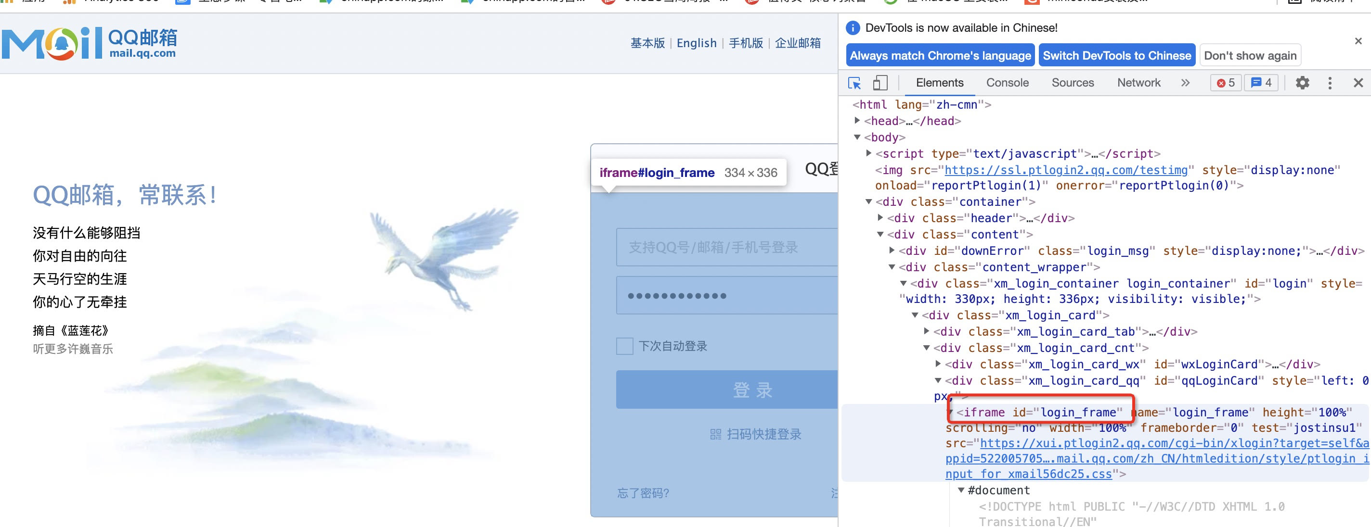Screen dimensions: 1371x527
Task: Click Don't show again button
Action: tap(1250, 55)
